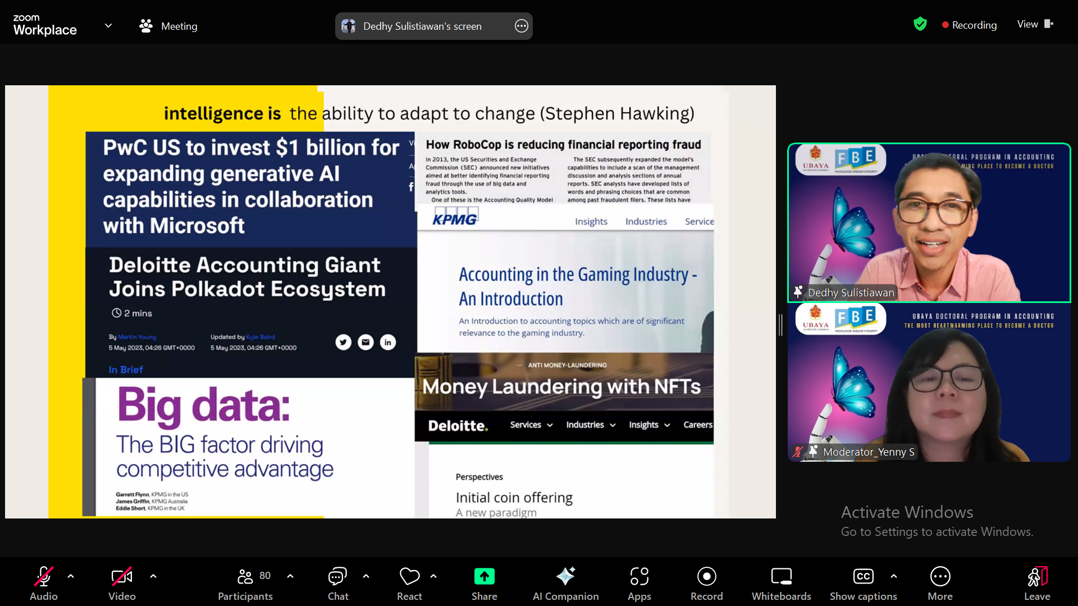The width and height of the screenshot is (1078, 606).
Task: Open the Participants panel
Action: click(x=245, y=584)
